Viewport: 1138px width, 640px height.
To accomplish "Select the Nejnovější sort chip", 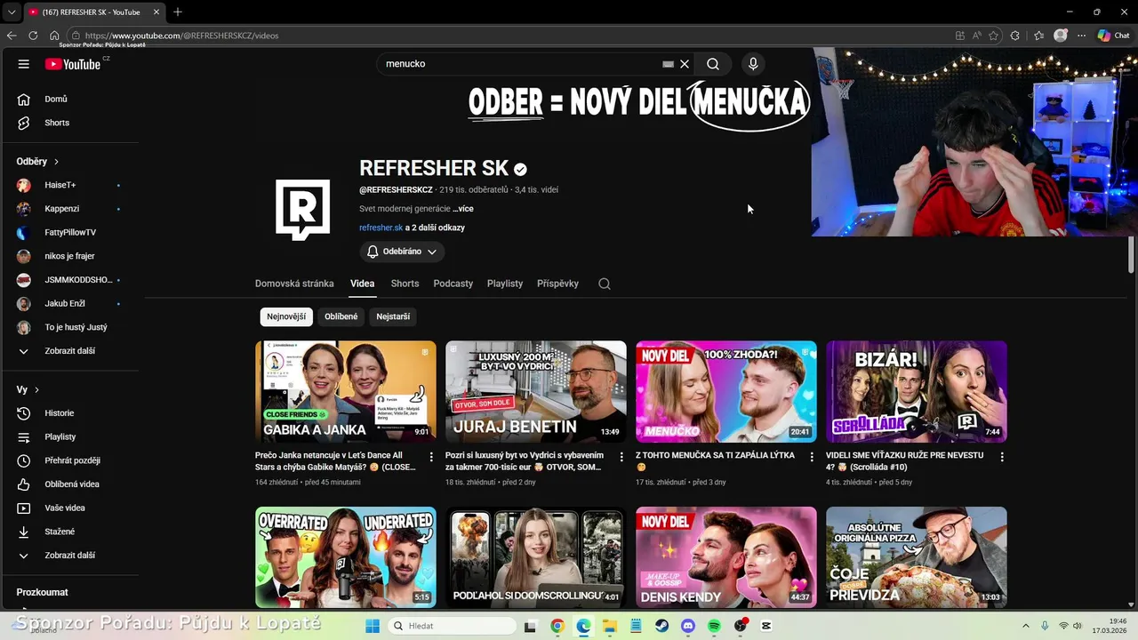I will pyautogui.click(x=286, y=316).
